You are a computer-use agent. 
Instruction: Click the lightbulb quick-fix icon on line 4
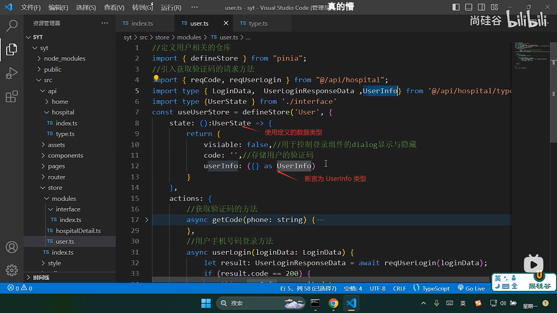click(x=156, y=78)
